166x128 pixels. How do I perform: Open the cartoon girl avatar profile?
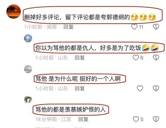tap(28, 100)
